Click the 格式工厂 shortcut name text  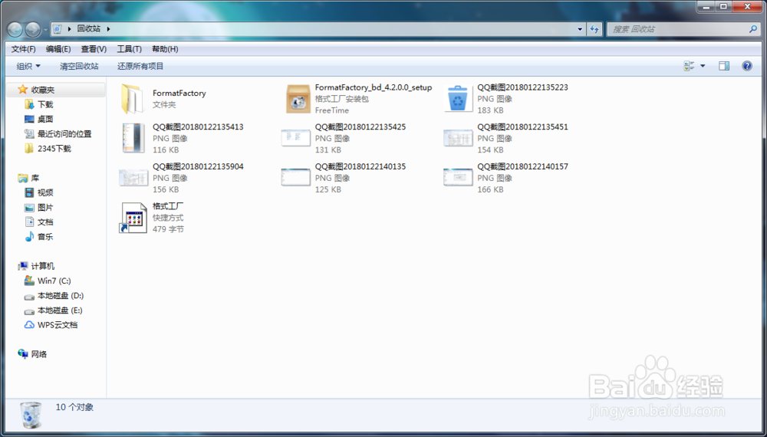point(168,206)
